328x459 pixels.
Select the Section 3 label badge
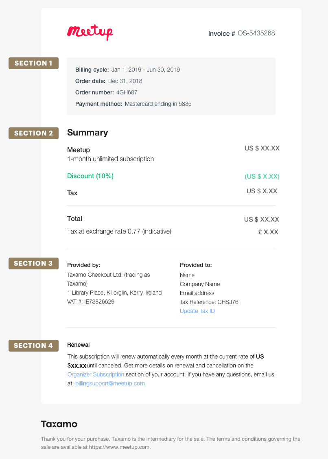[33, 263]
